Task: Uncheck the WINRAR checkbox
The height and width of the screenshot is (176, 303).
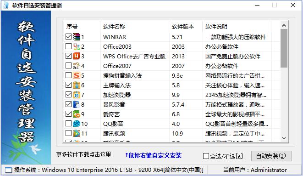Action: [x=68, y=37]
